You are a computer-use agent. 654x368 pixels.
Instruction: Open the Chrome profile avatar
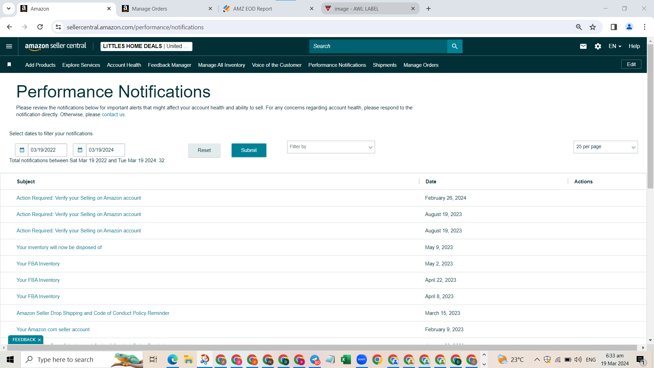pos(629,27)
